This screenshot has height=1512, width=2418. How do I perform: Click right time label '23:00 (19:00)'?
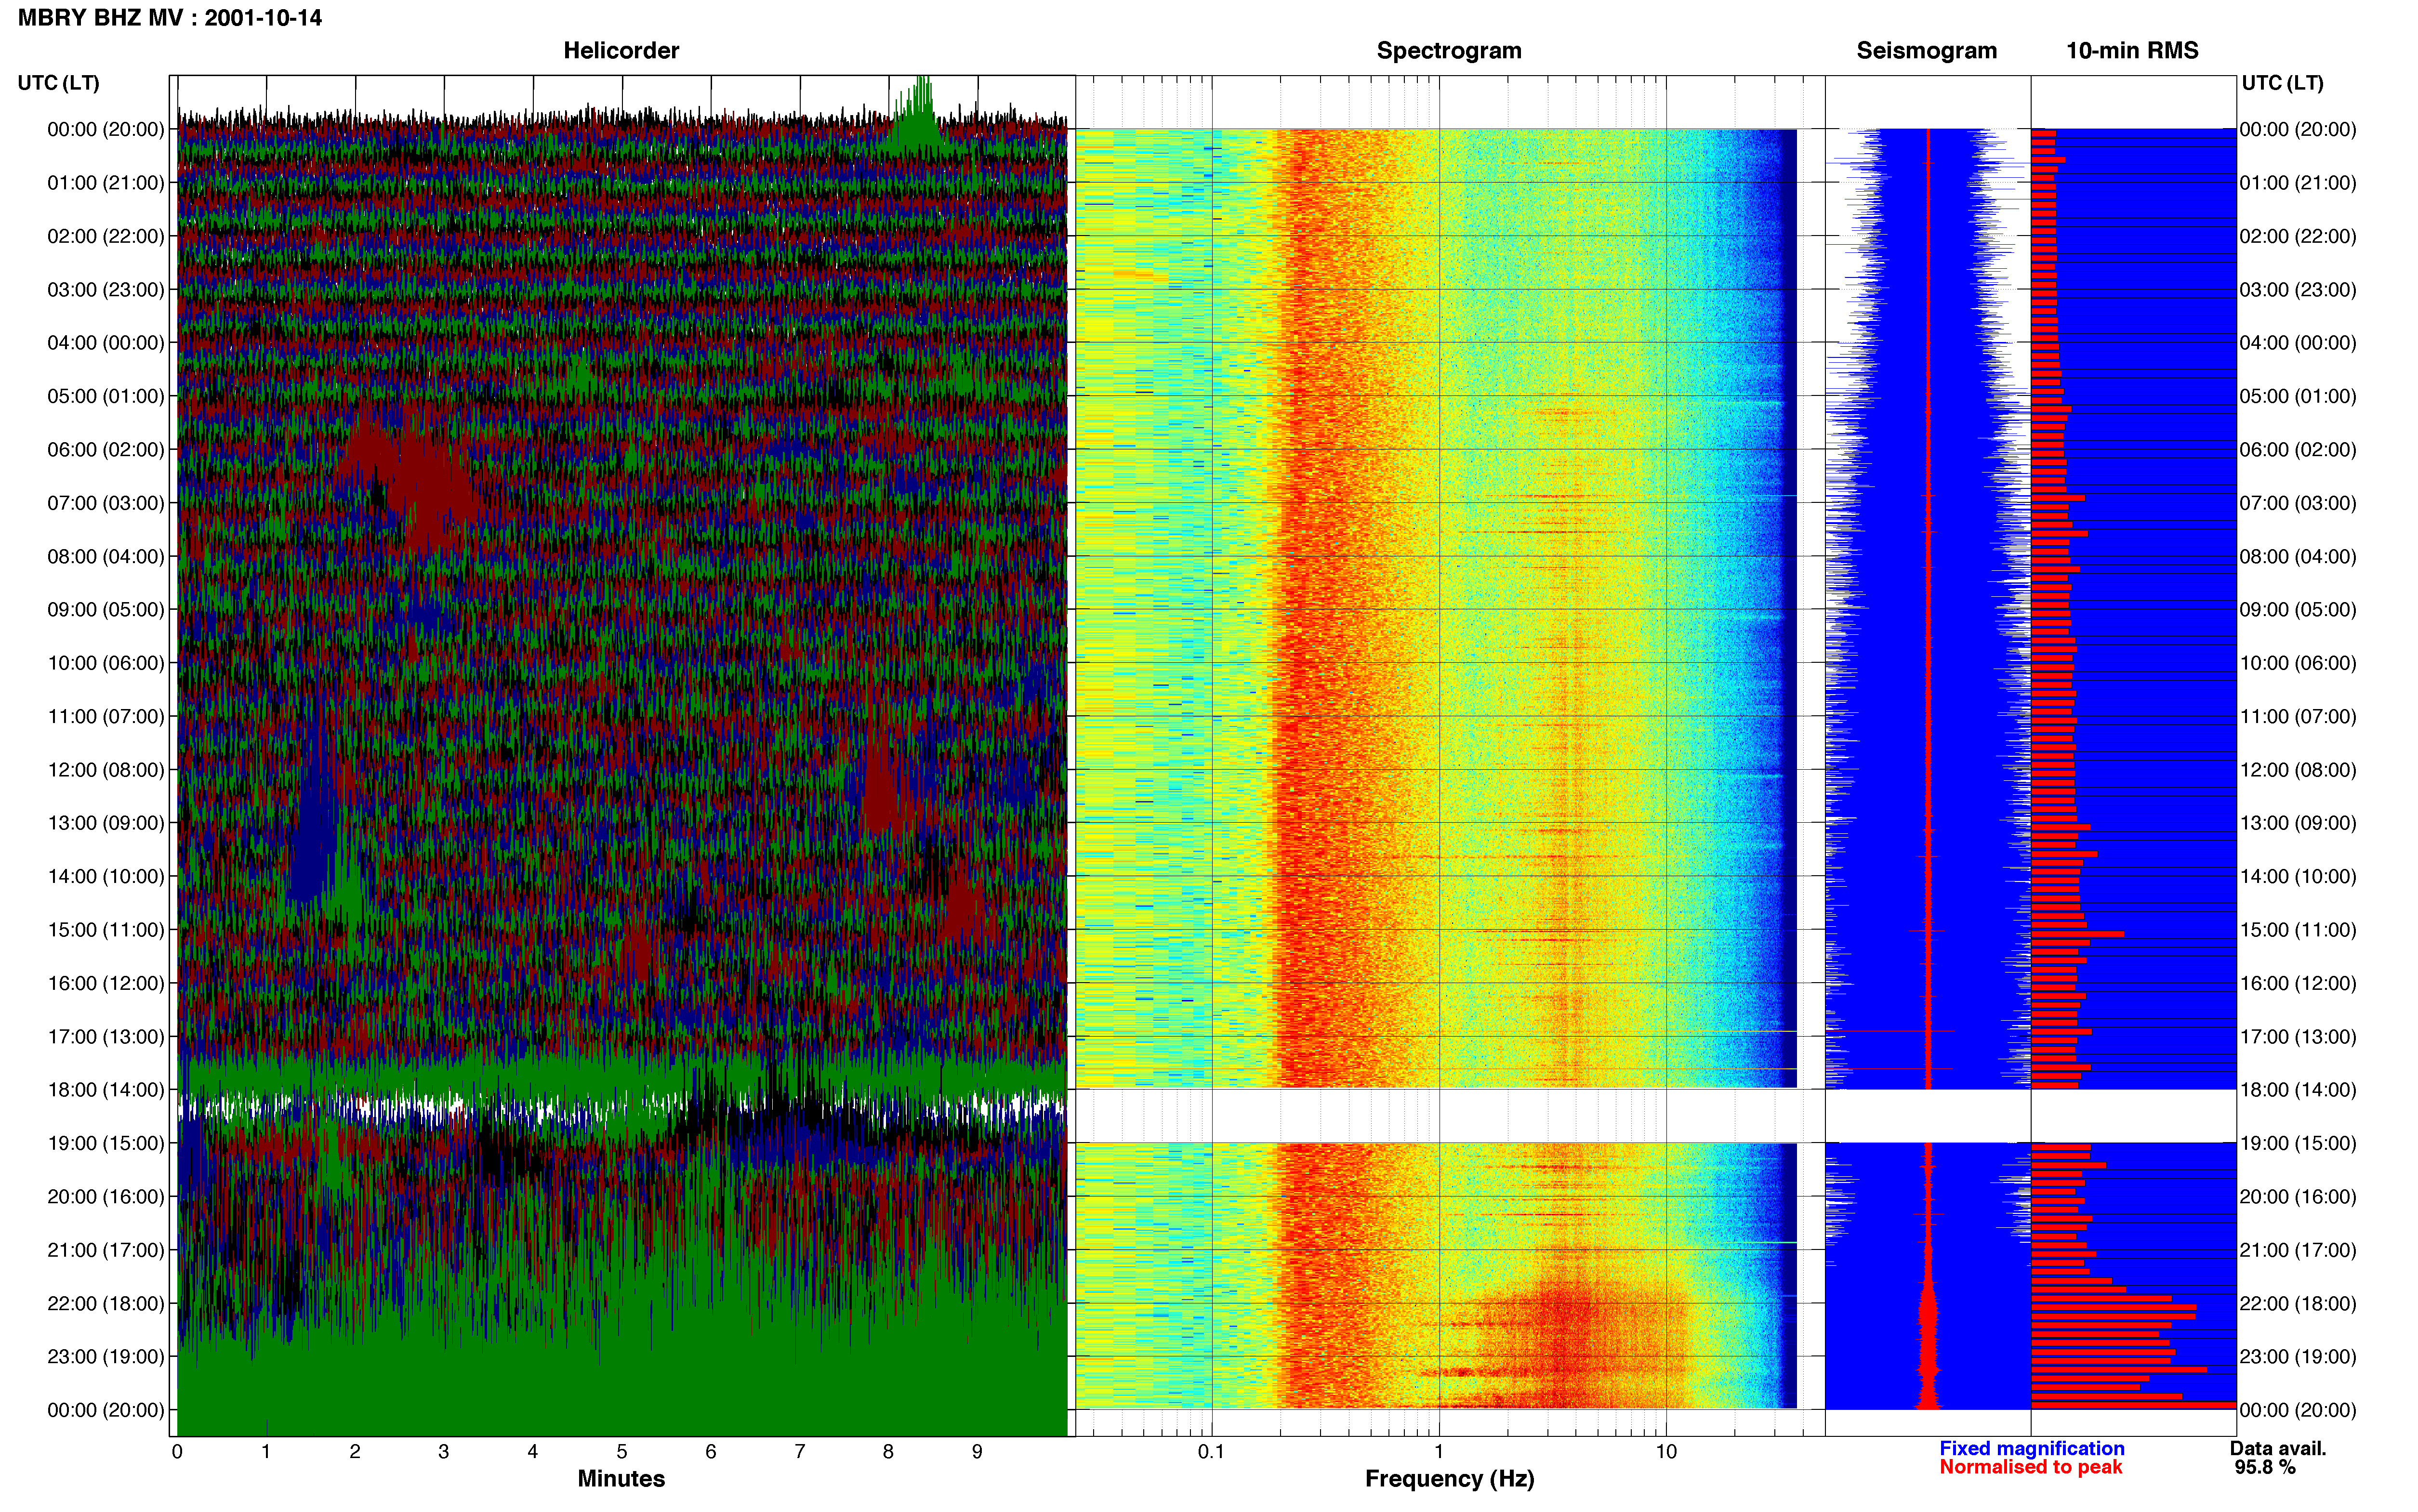2298,1357
